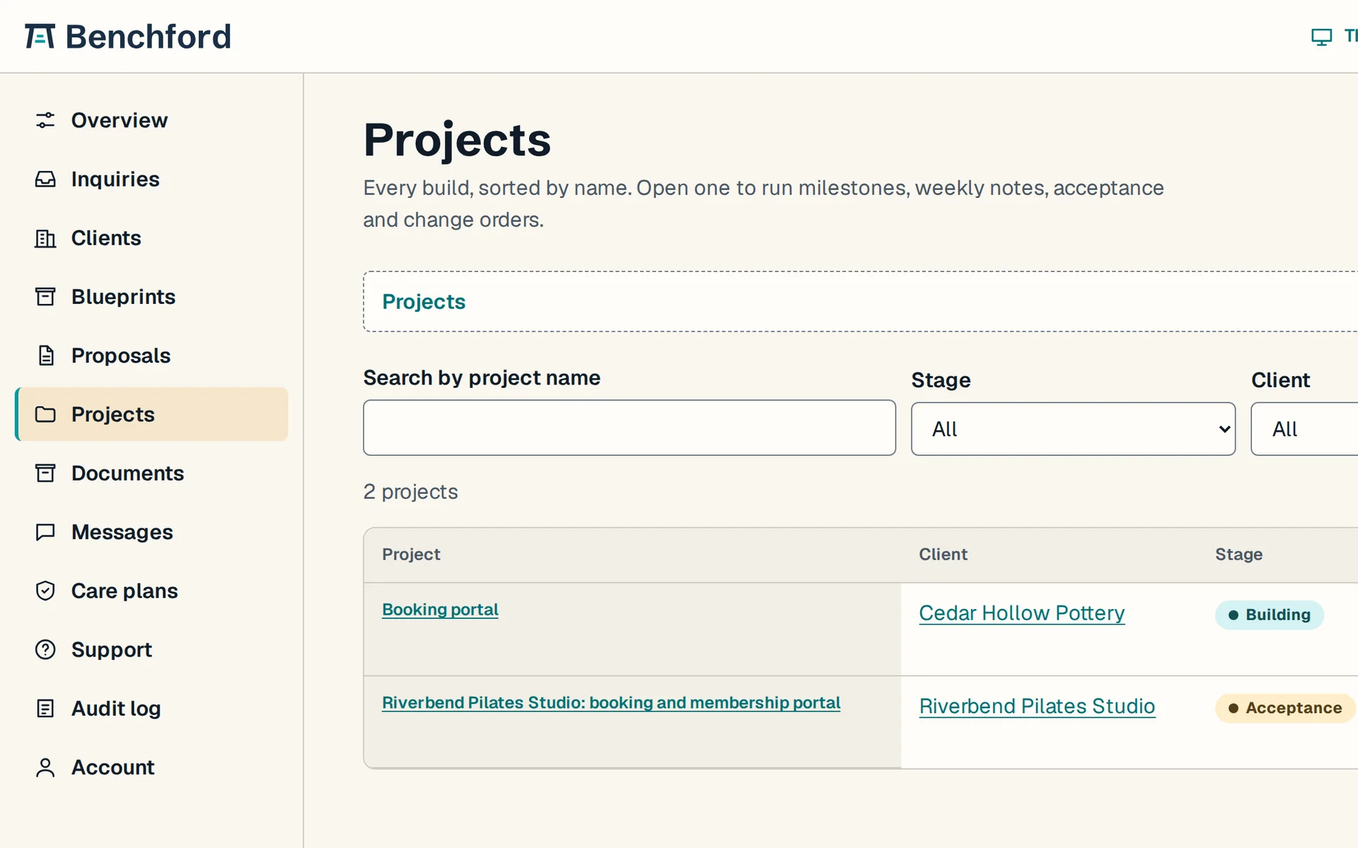1358x848 pixels.
Task: Click the Audit log list icon
Action: pyautogui.click(x=45, y=708)
